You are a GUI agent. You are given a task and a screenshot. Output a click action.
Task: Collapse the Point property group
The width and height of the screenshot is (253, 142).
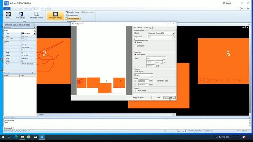tap(5, 41)
